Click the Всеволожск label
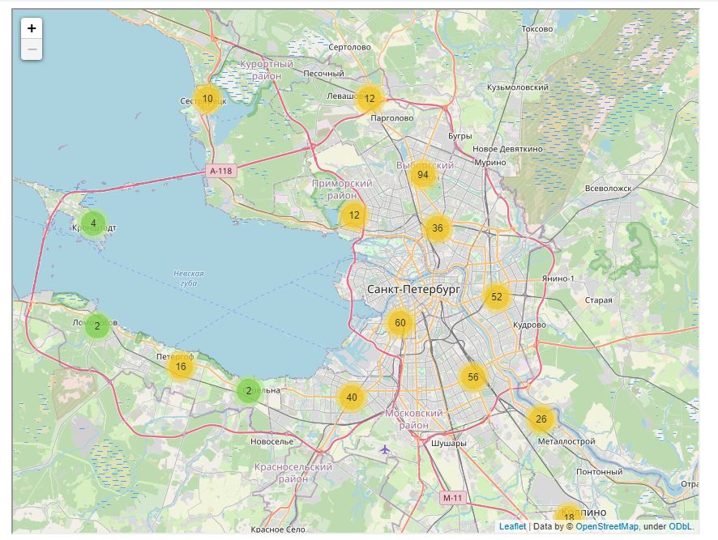718x540 pixels. coord(608,188)
